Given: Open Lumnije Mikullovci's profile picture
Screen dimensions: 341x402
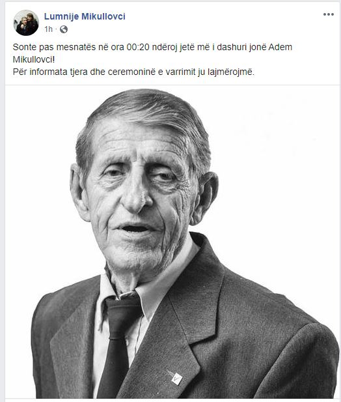Looking at the screenshot, I should tap(26, 23).
